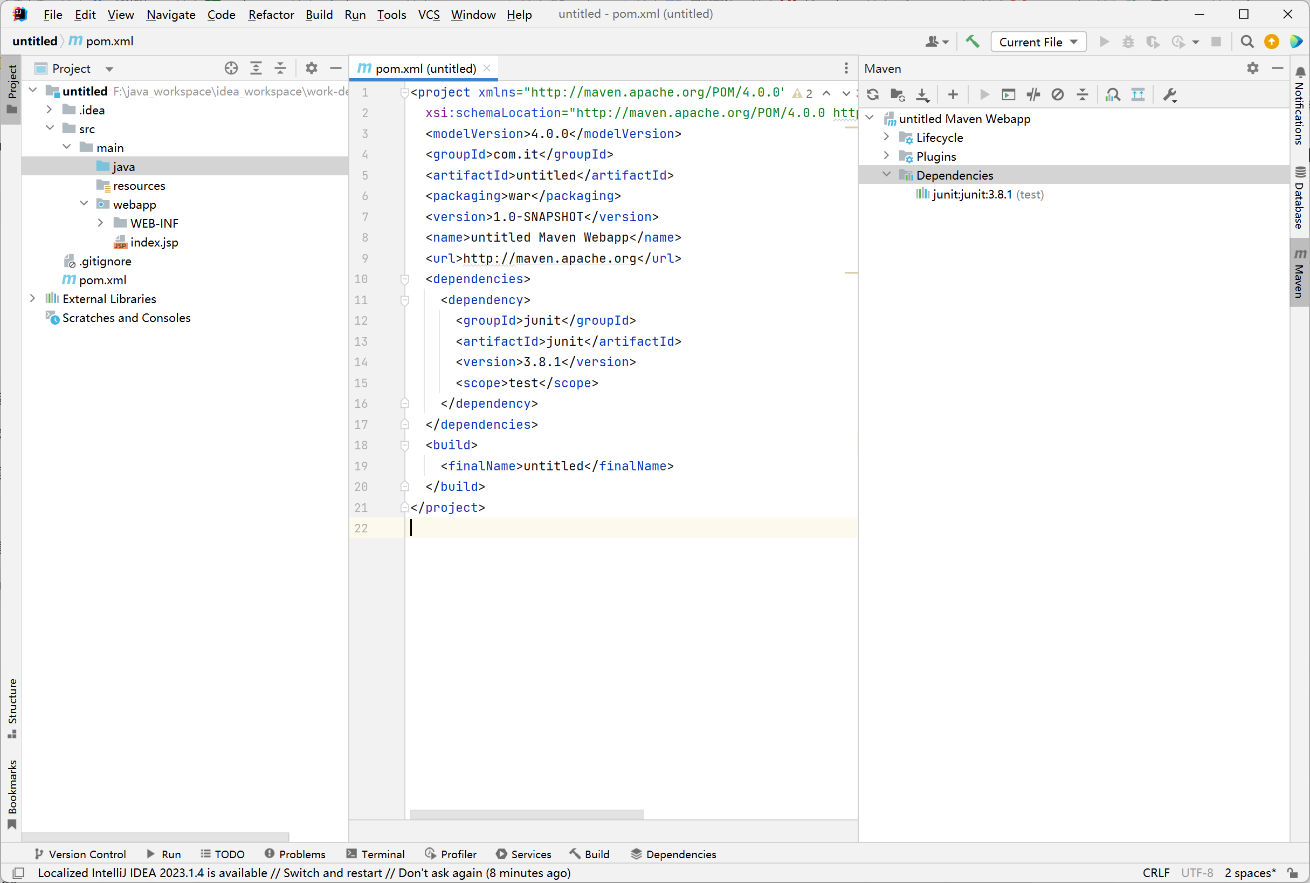Click Find Maven dependency search icon
This screenshot has width=1310, height=883.
pos(1113,94)
